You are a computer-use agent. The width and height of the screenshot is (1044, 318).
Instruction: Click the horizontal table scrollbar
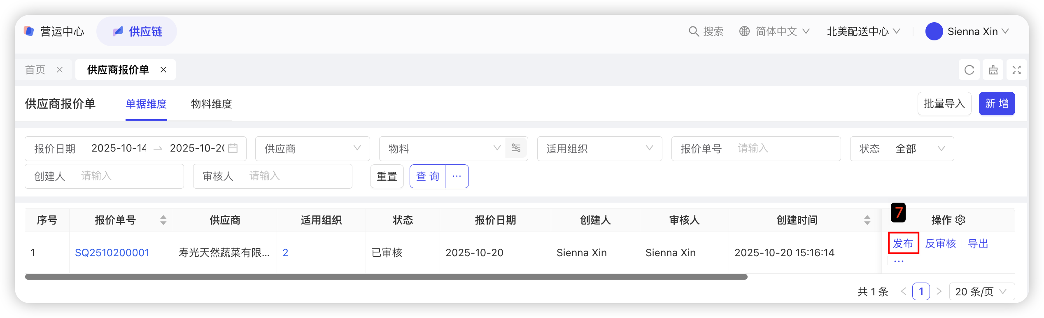pos(386,277)
